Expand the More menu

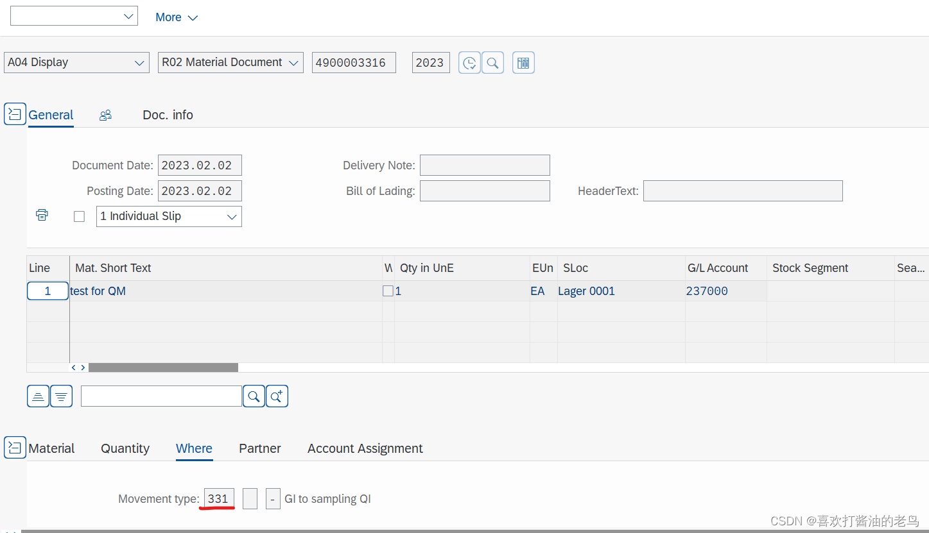(177, 17)
